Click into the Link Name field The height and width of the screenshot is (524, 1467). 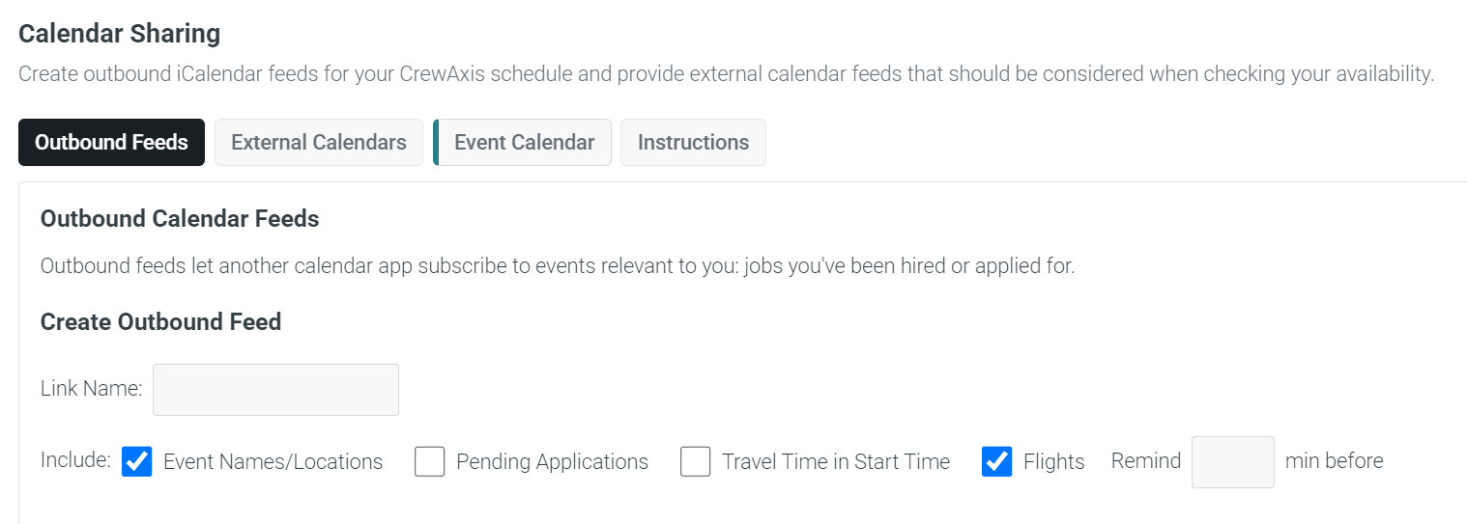point(275,390)
